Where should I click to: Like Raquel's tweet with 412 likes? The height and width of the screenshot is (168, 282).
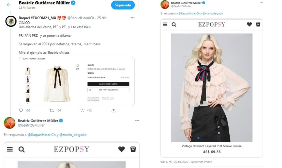point(82,110)
